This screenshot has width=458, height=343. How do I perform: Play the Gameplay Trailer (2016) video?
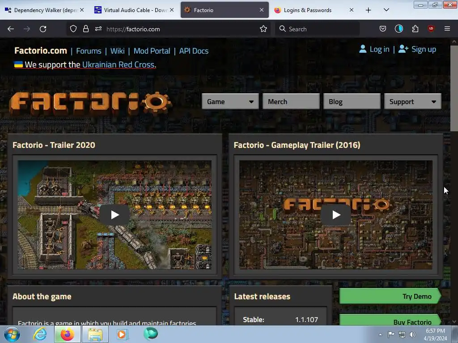pos(336,215)
